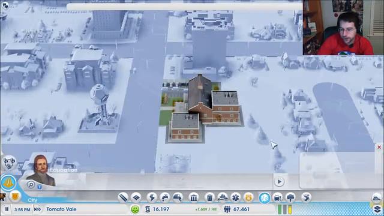Screen dimensions: 384x216
Task: Open the region view factory icon
Action: point(377,197)
